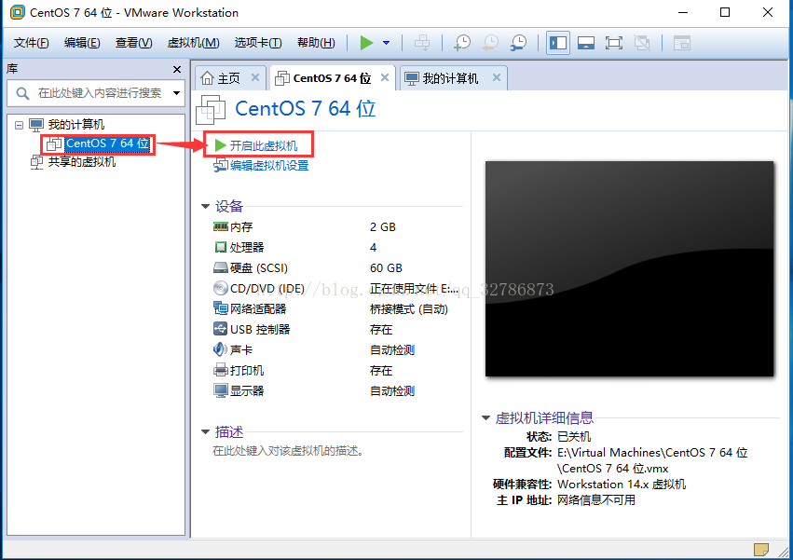Select 共享的虚拟机 in the library tree
Image resolution: width=793 pixels, height=560 pixels.
[81, 162]
